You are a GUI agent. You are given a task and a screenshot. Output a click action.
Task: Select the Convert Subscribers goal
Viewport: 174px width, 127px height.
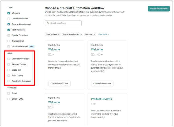[x=9, y=59]
